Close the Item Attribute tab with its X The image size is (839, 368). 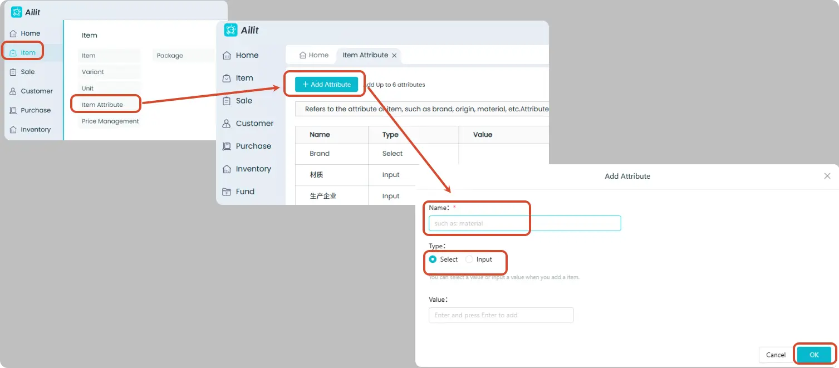point(394,56)
